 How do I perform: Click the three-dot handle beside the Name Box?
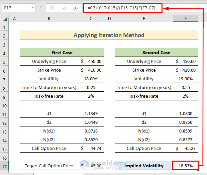click(41, 7)
